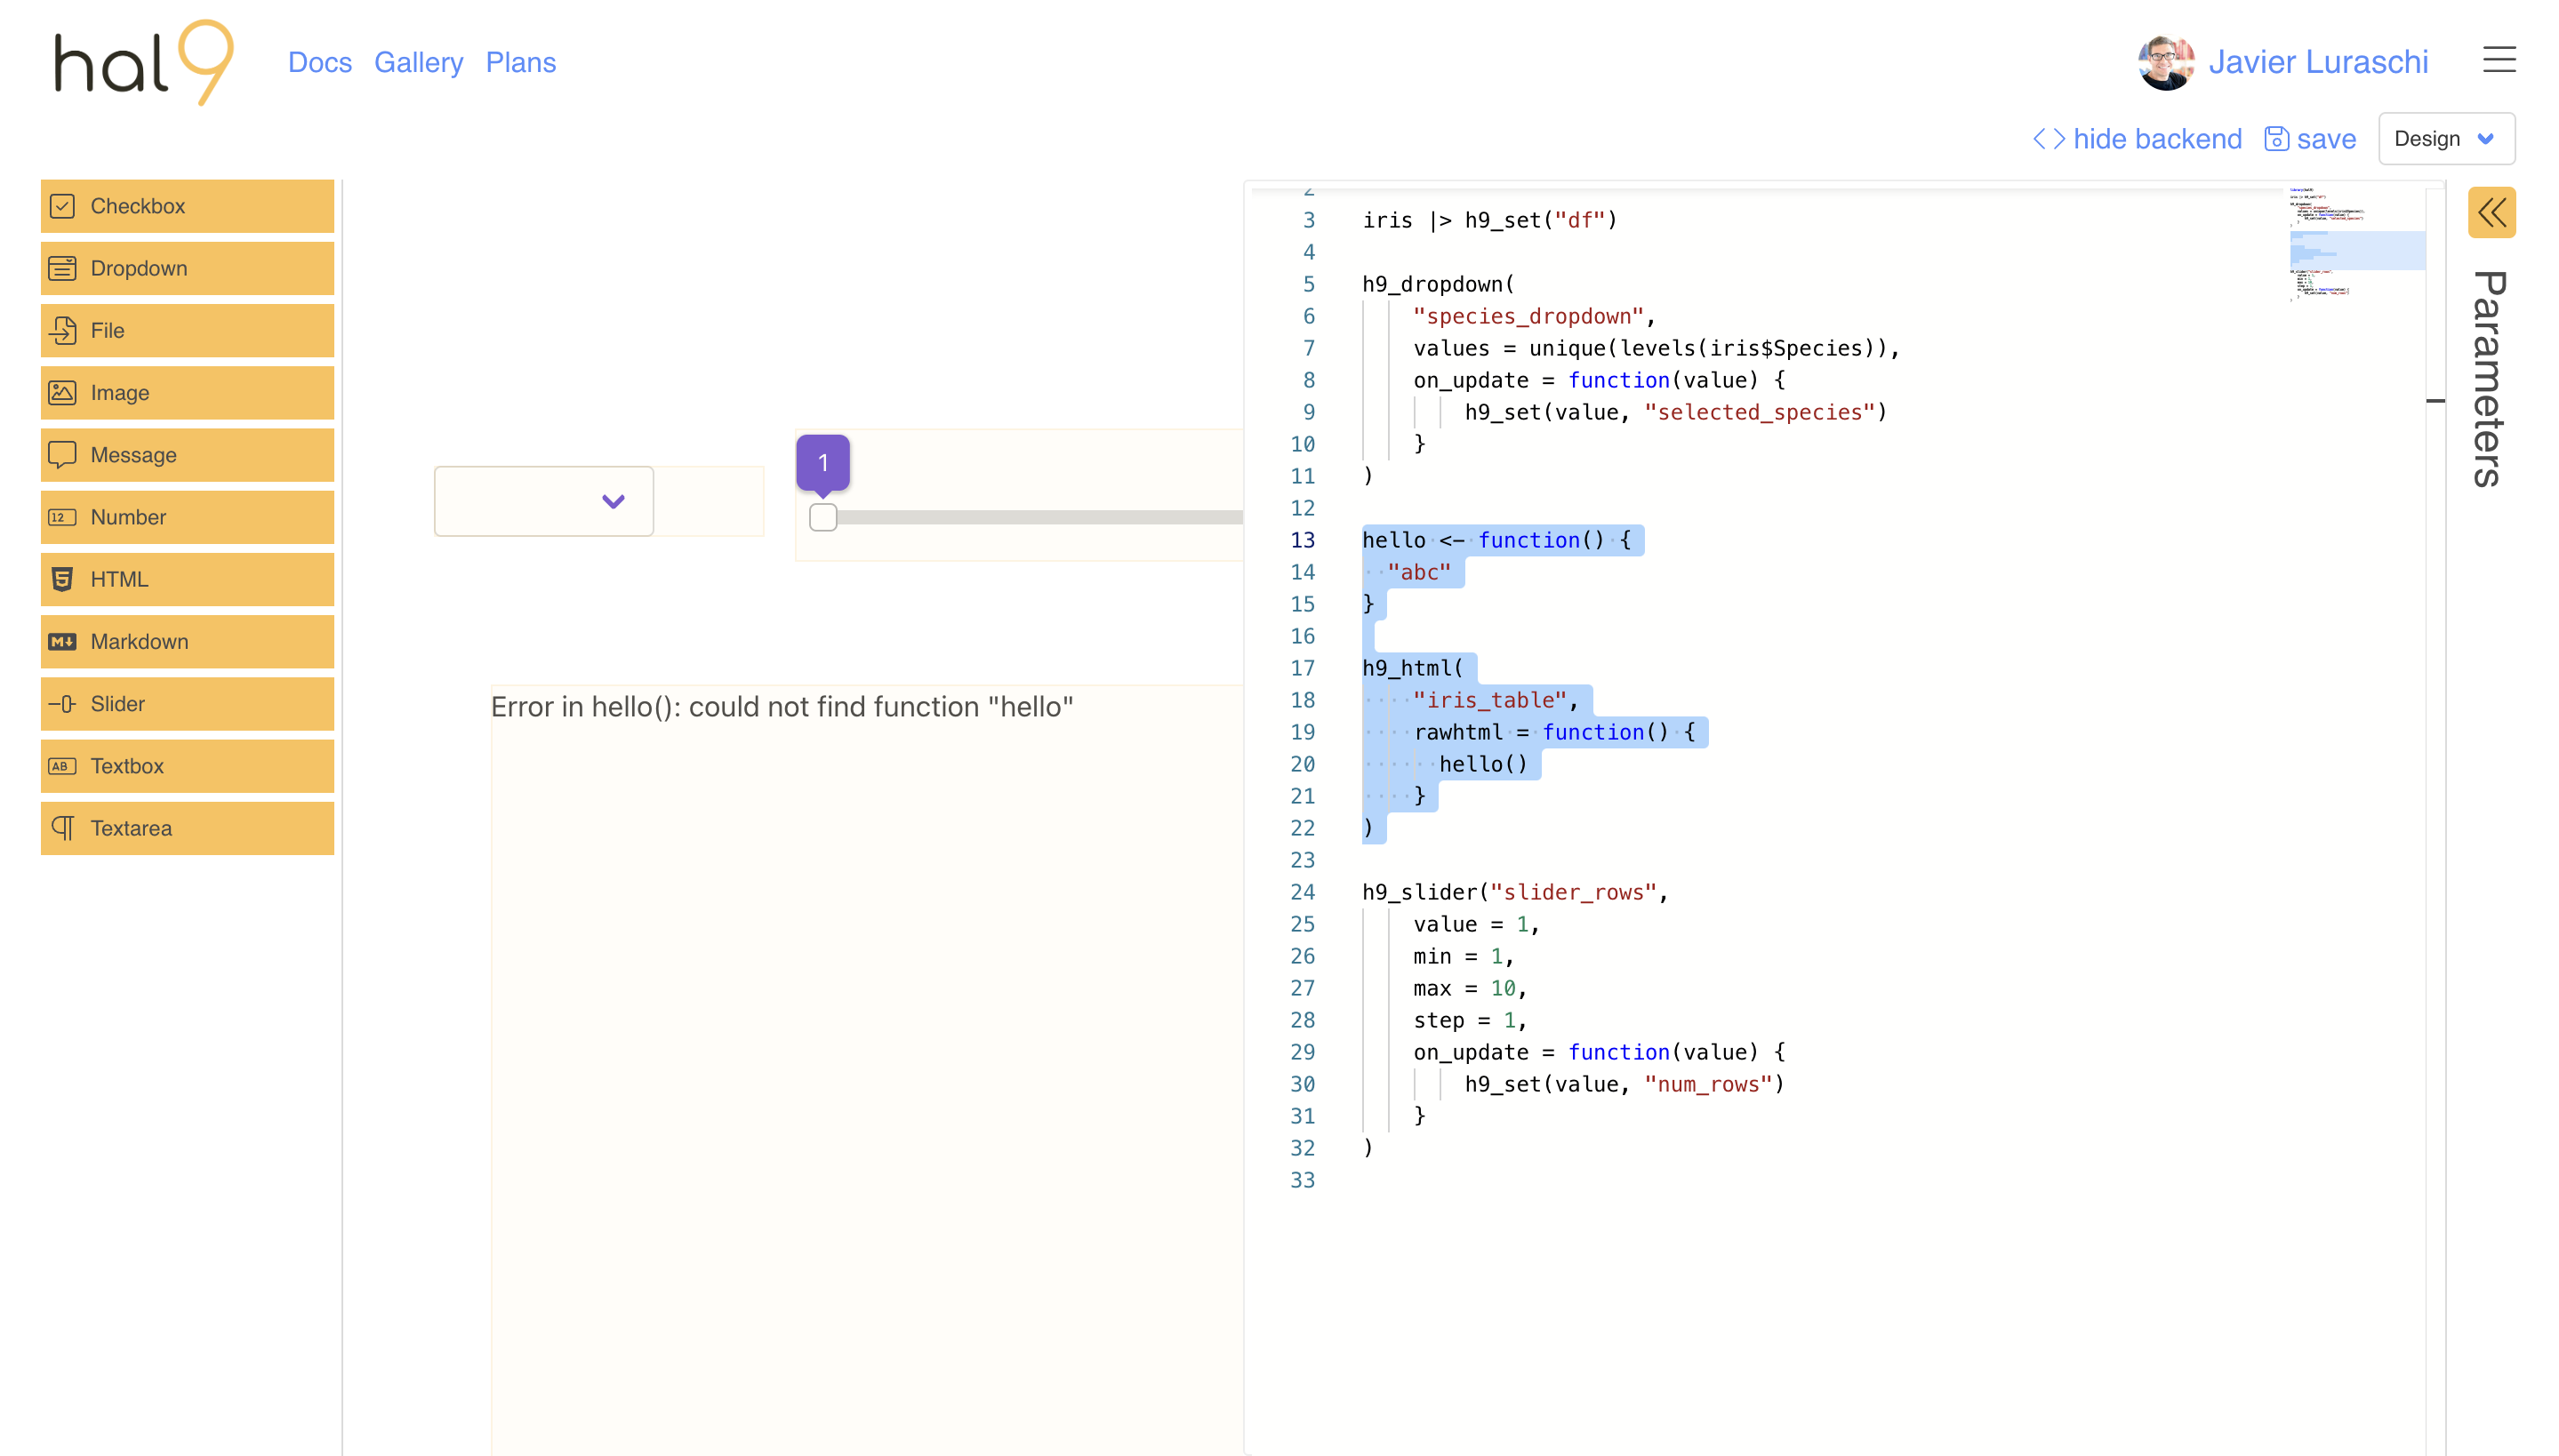
Task: Click the hide backend link
Action: pyautogui.click(x=2157, y=138)
